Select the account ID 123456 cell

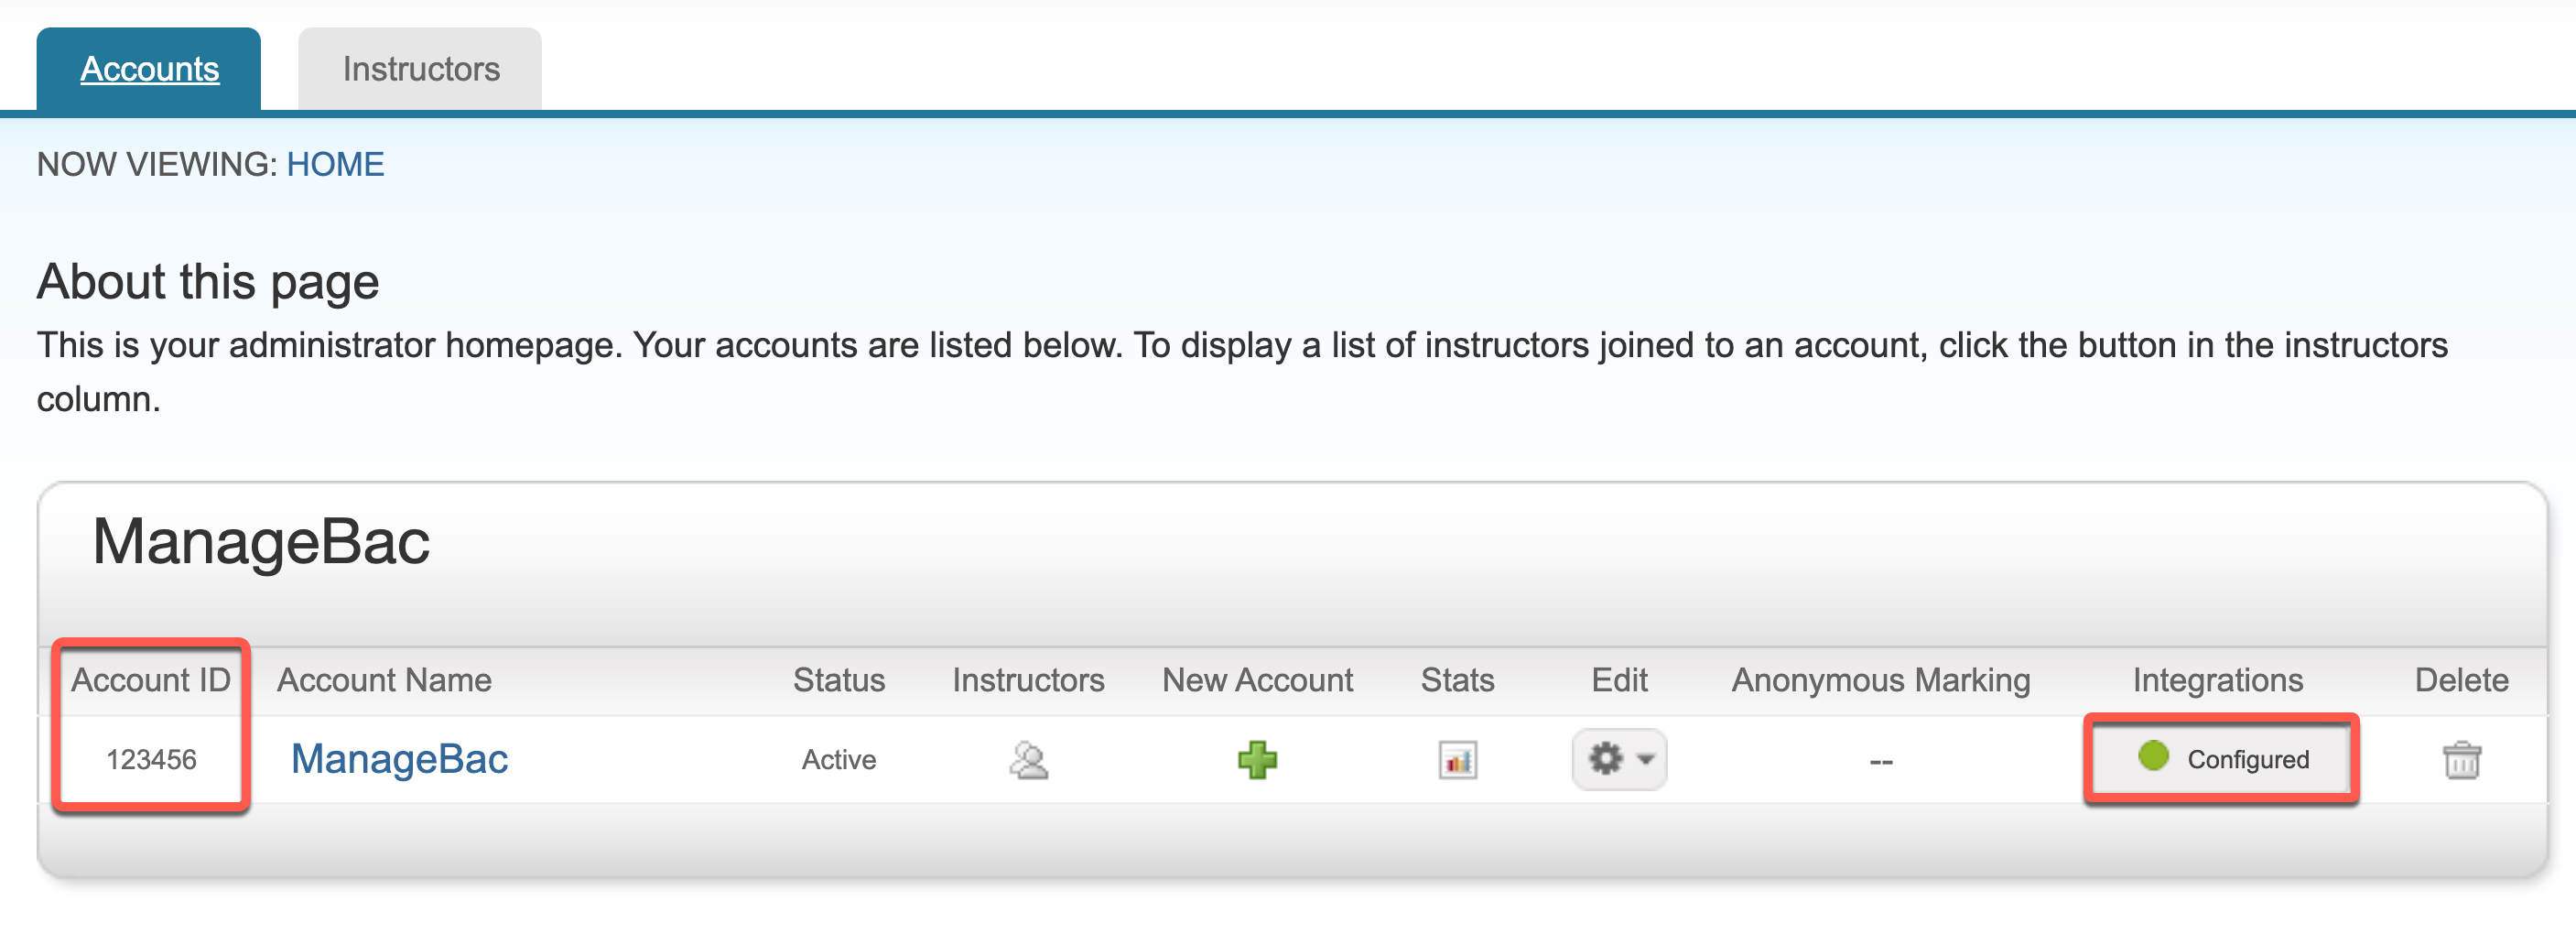151,760
